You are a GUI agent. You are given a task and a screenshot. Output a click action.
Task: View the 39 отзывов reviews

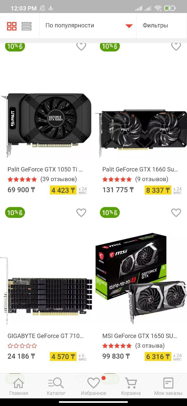coord(59,179)
